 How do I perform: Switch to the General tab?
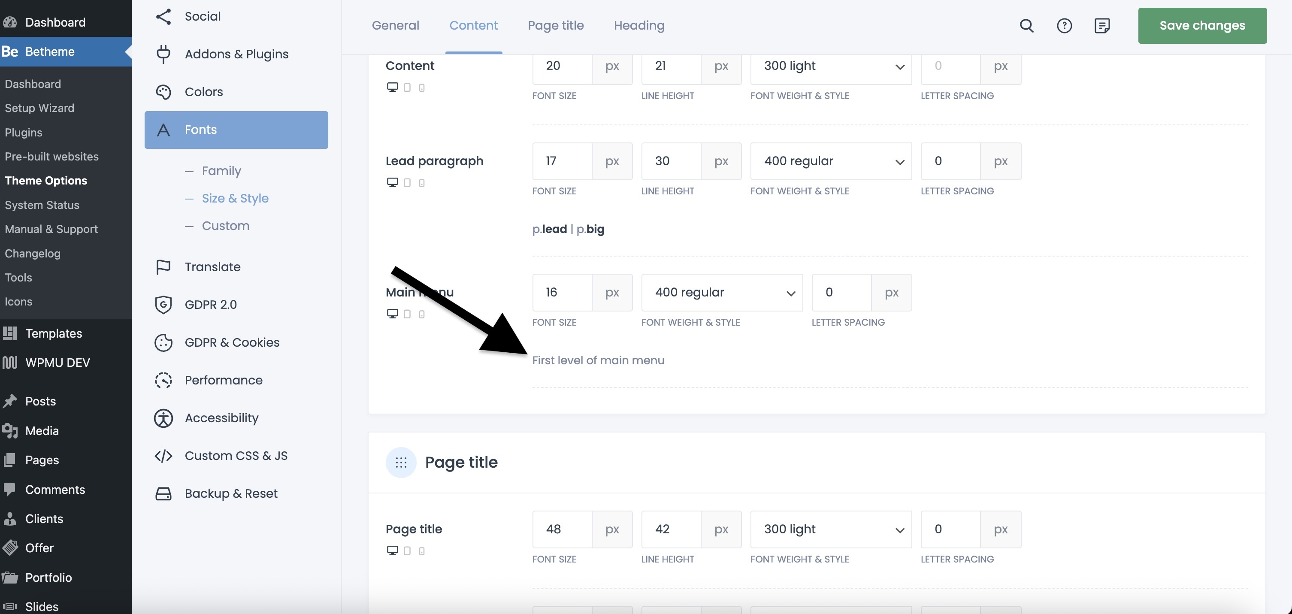(395, 26)
